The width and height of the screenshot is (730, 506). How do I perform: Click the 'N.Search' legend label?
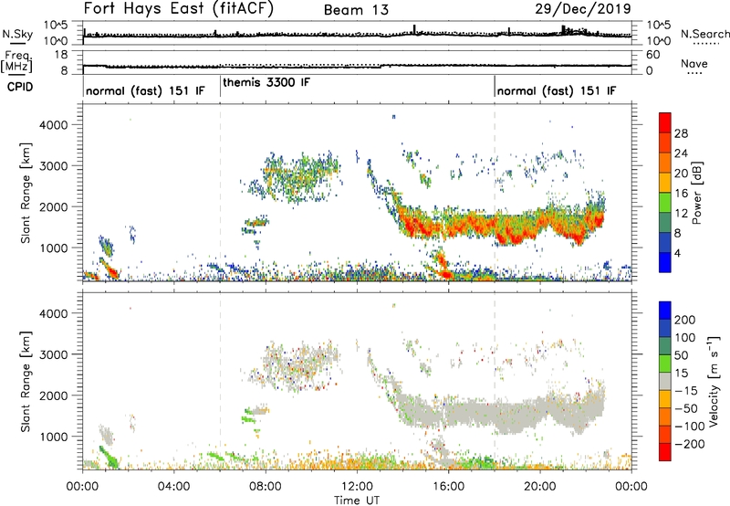(704, 34)
